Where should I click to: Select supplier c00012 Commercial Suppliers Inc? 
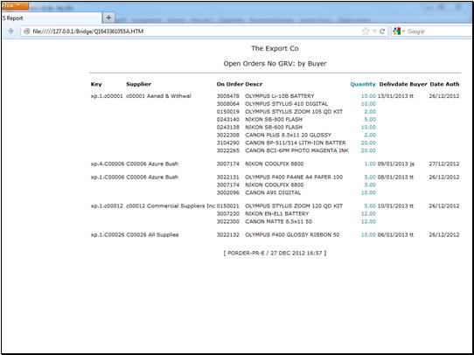(171, 206)
